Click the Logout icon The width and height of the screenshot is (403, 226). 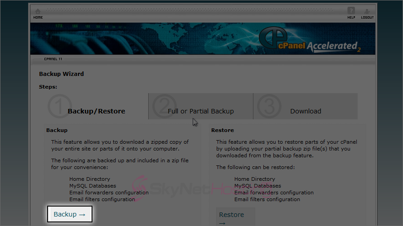pyautogui.click(x=367, y=12)
